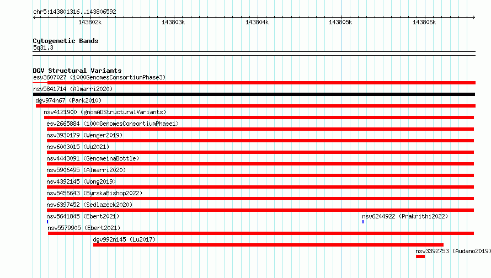Image resolution: width=491 pixels, height=278 pixels.
Task: Select the esv2665884 1000GenomesConsortiumPhase1 label
Action: (113, 124)
